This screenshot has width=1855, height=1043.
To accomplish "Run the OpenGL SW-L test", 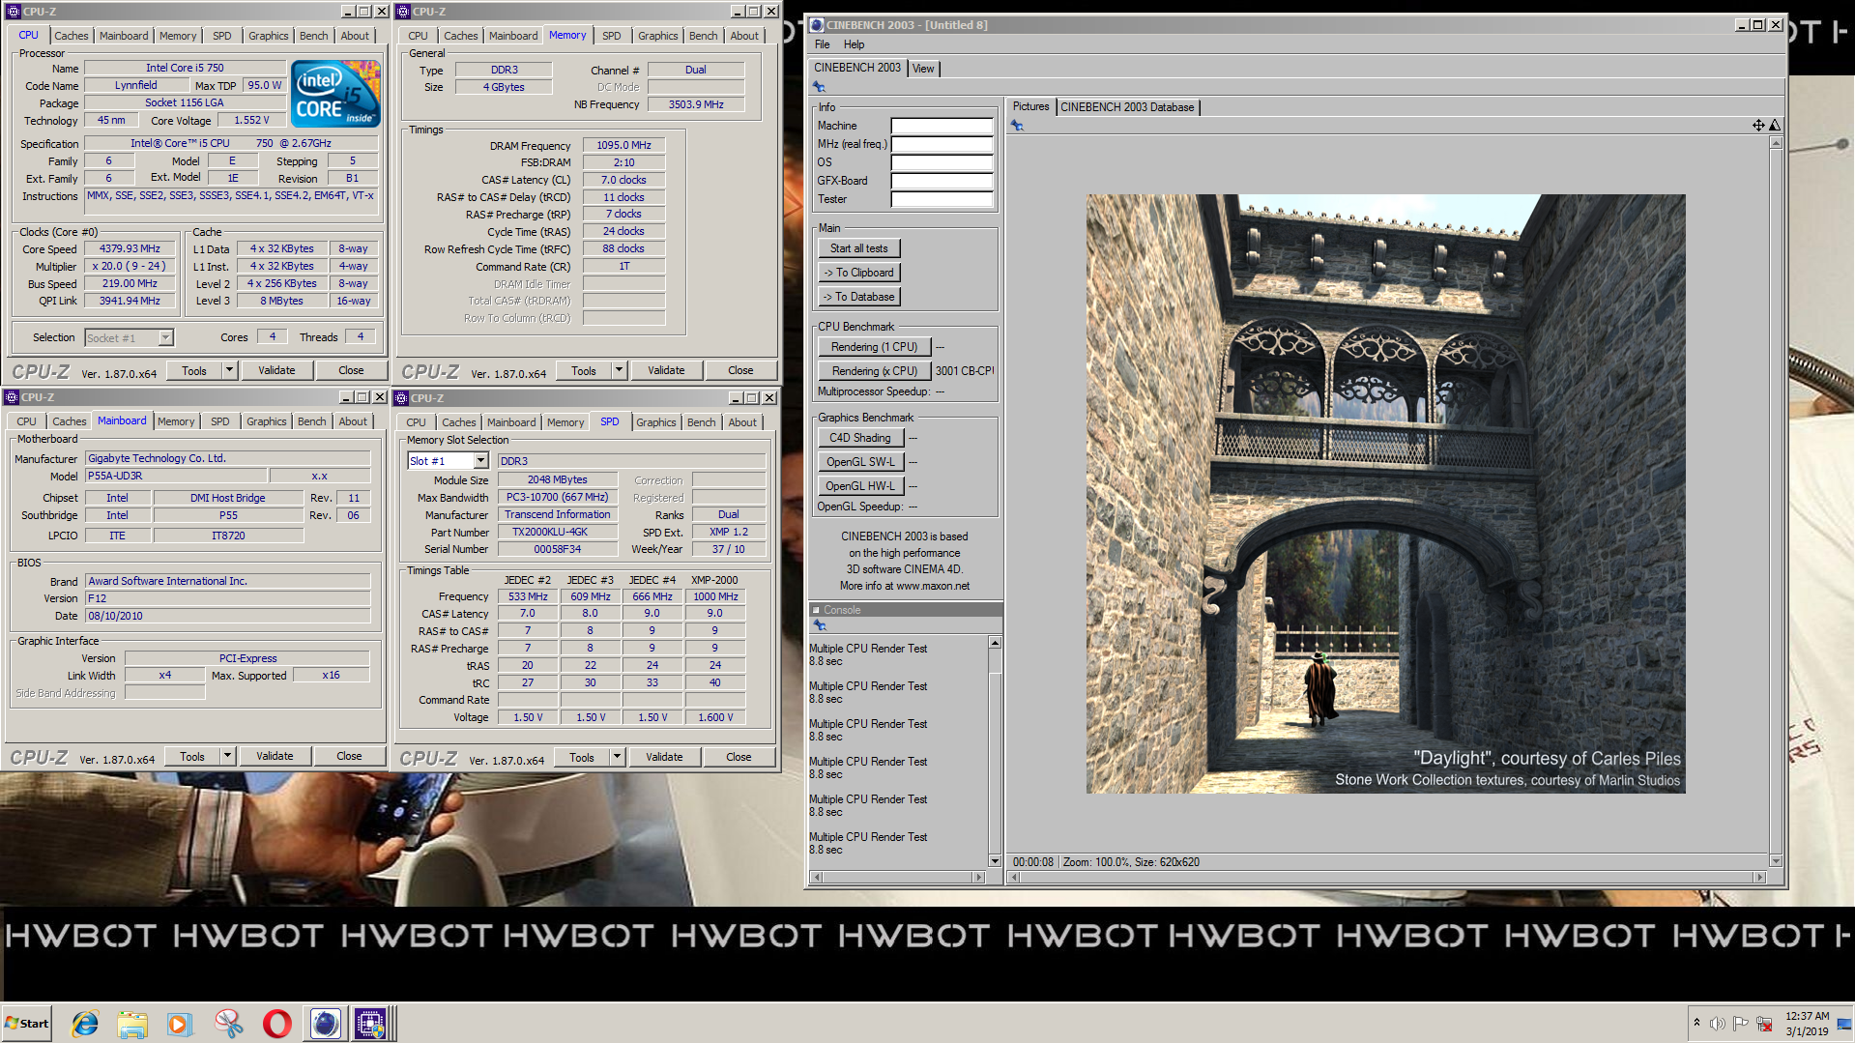I will tap(859, 462).
